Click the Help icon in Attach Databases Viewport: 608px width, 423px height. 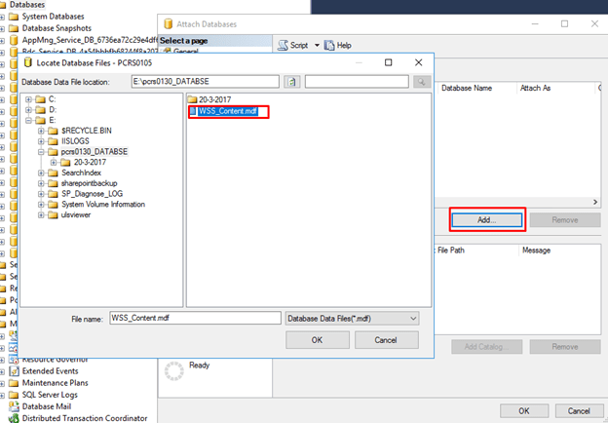pos(330,45)
